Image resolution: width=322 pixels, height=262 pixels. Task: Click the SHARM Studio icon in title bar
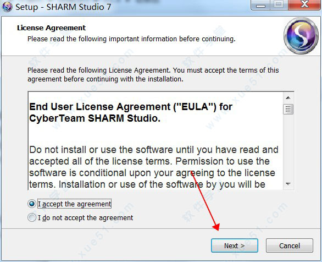pyautogui.click(x=7, y=7)
